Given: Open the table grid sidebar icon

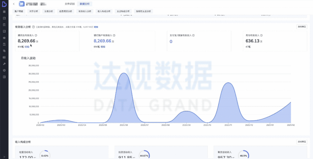Looking at the screenshot, I should click(4, 57).
